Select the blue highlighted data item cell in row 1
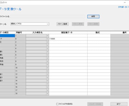Screen dimensions: 129x106 (x=7, y=36)
